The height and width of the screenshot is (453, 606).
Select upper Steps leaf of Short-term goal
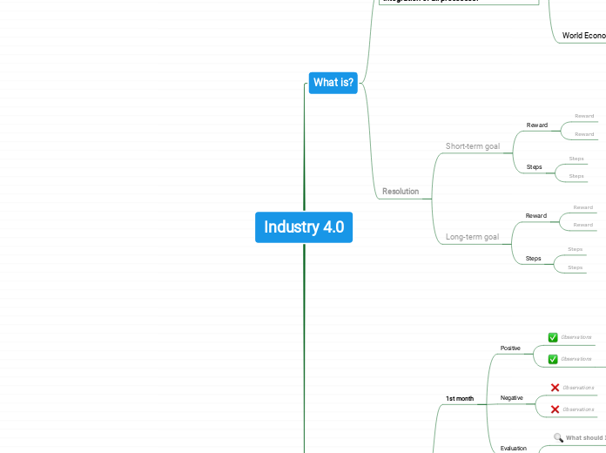[x=576, y=159]
